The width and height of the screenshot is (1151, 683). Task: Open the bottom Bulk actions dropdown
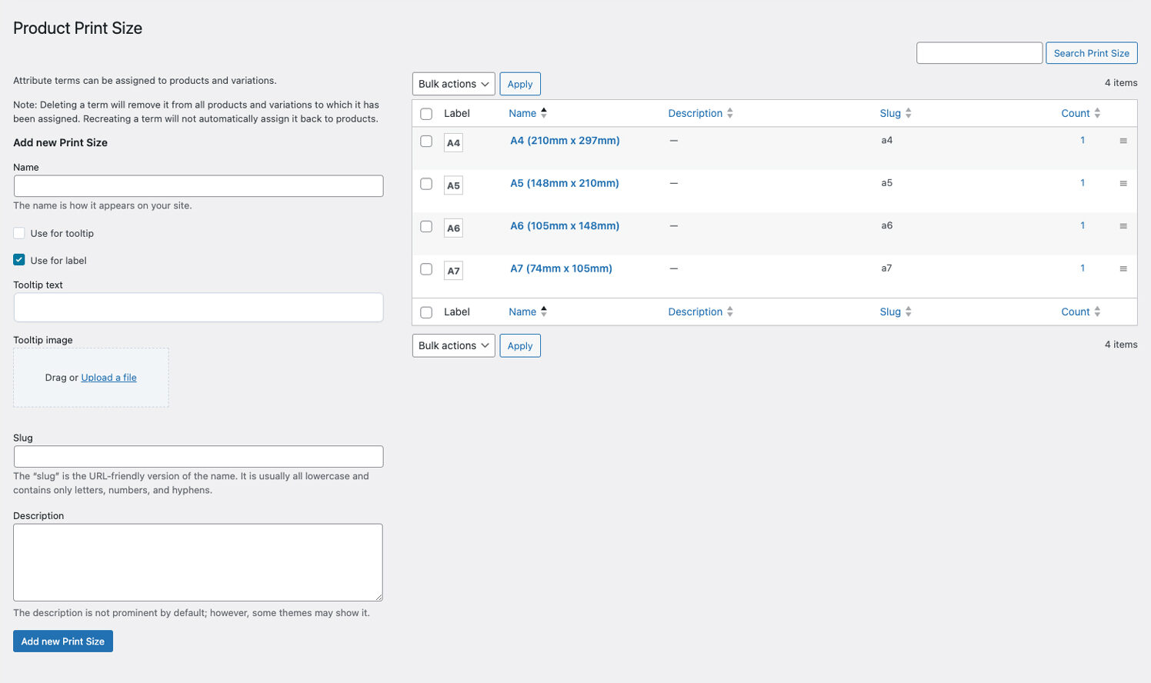[x=453, y=345]
